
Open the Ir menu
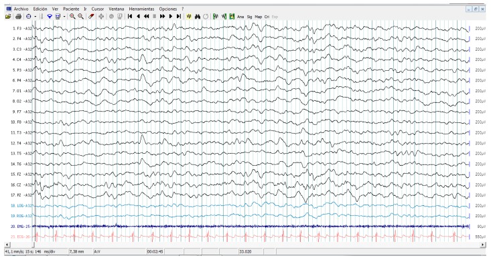pos(85,9)
